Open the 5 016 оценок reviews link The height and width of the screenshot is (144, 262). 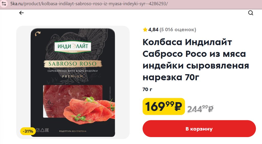(x=178, y=30)
